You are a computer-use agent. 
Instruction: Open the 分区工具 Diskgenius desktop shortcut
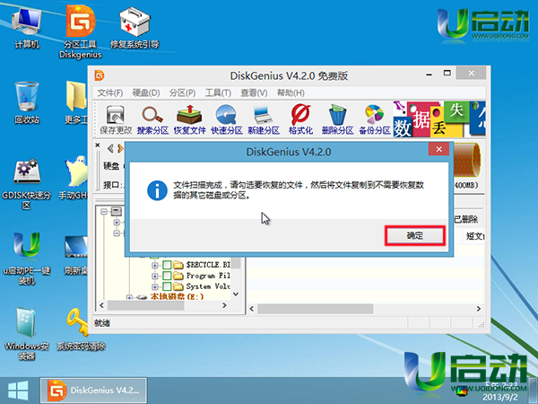click(x=81, y=32)
